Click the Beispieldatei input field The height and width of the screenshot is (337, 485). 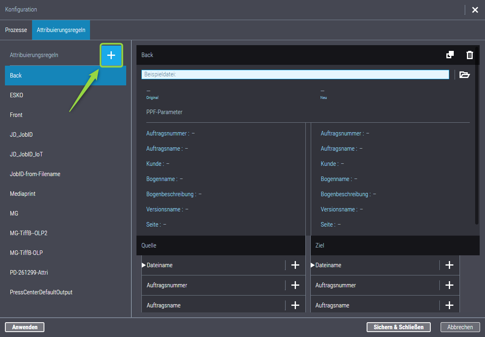point(295,75)
